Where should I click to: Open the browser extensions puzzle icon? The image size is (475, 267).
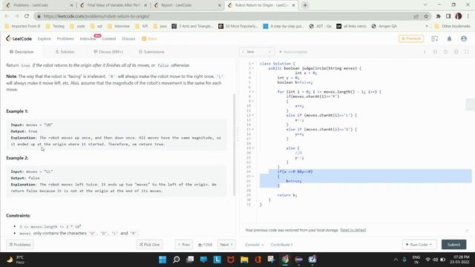(438, 16)
